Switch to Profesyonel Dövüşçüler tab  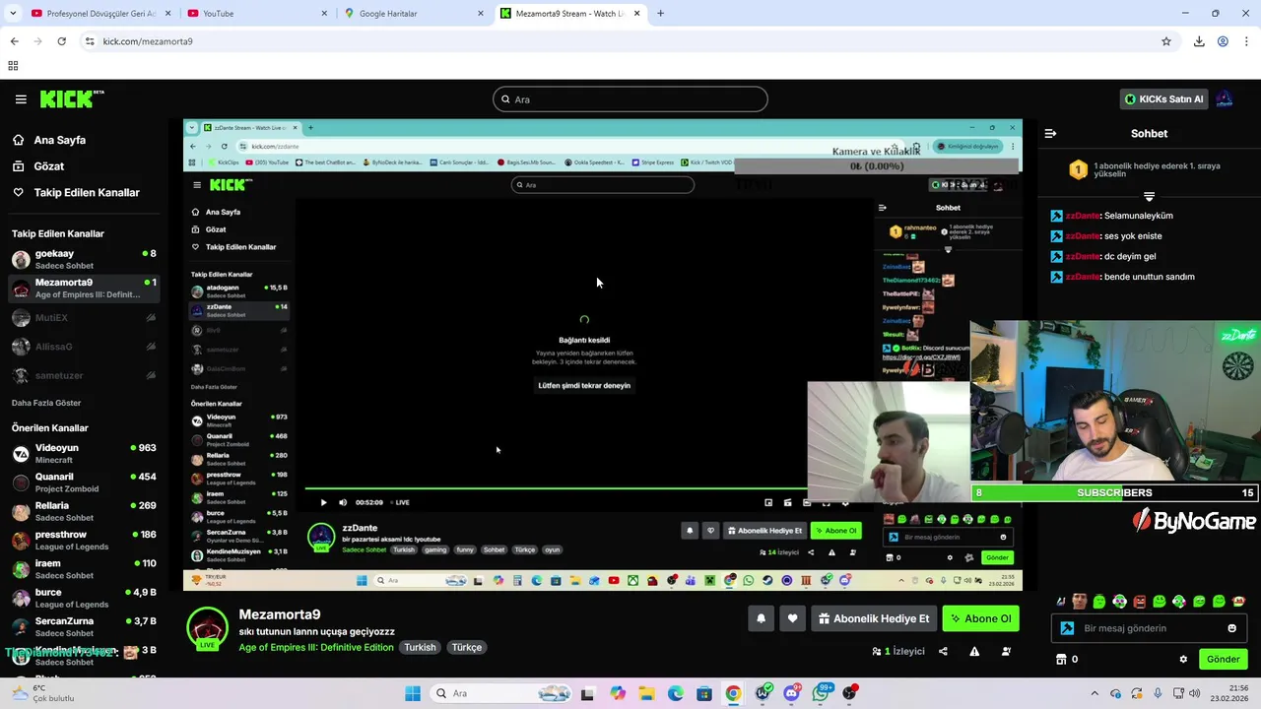(x=99, y=13)
